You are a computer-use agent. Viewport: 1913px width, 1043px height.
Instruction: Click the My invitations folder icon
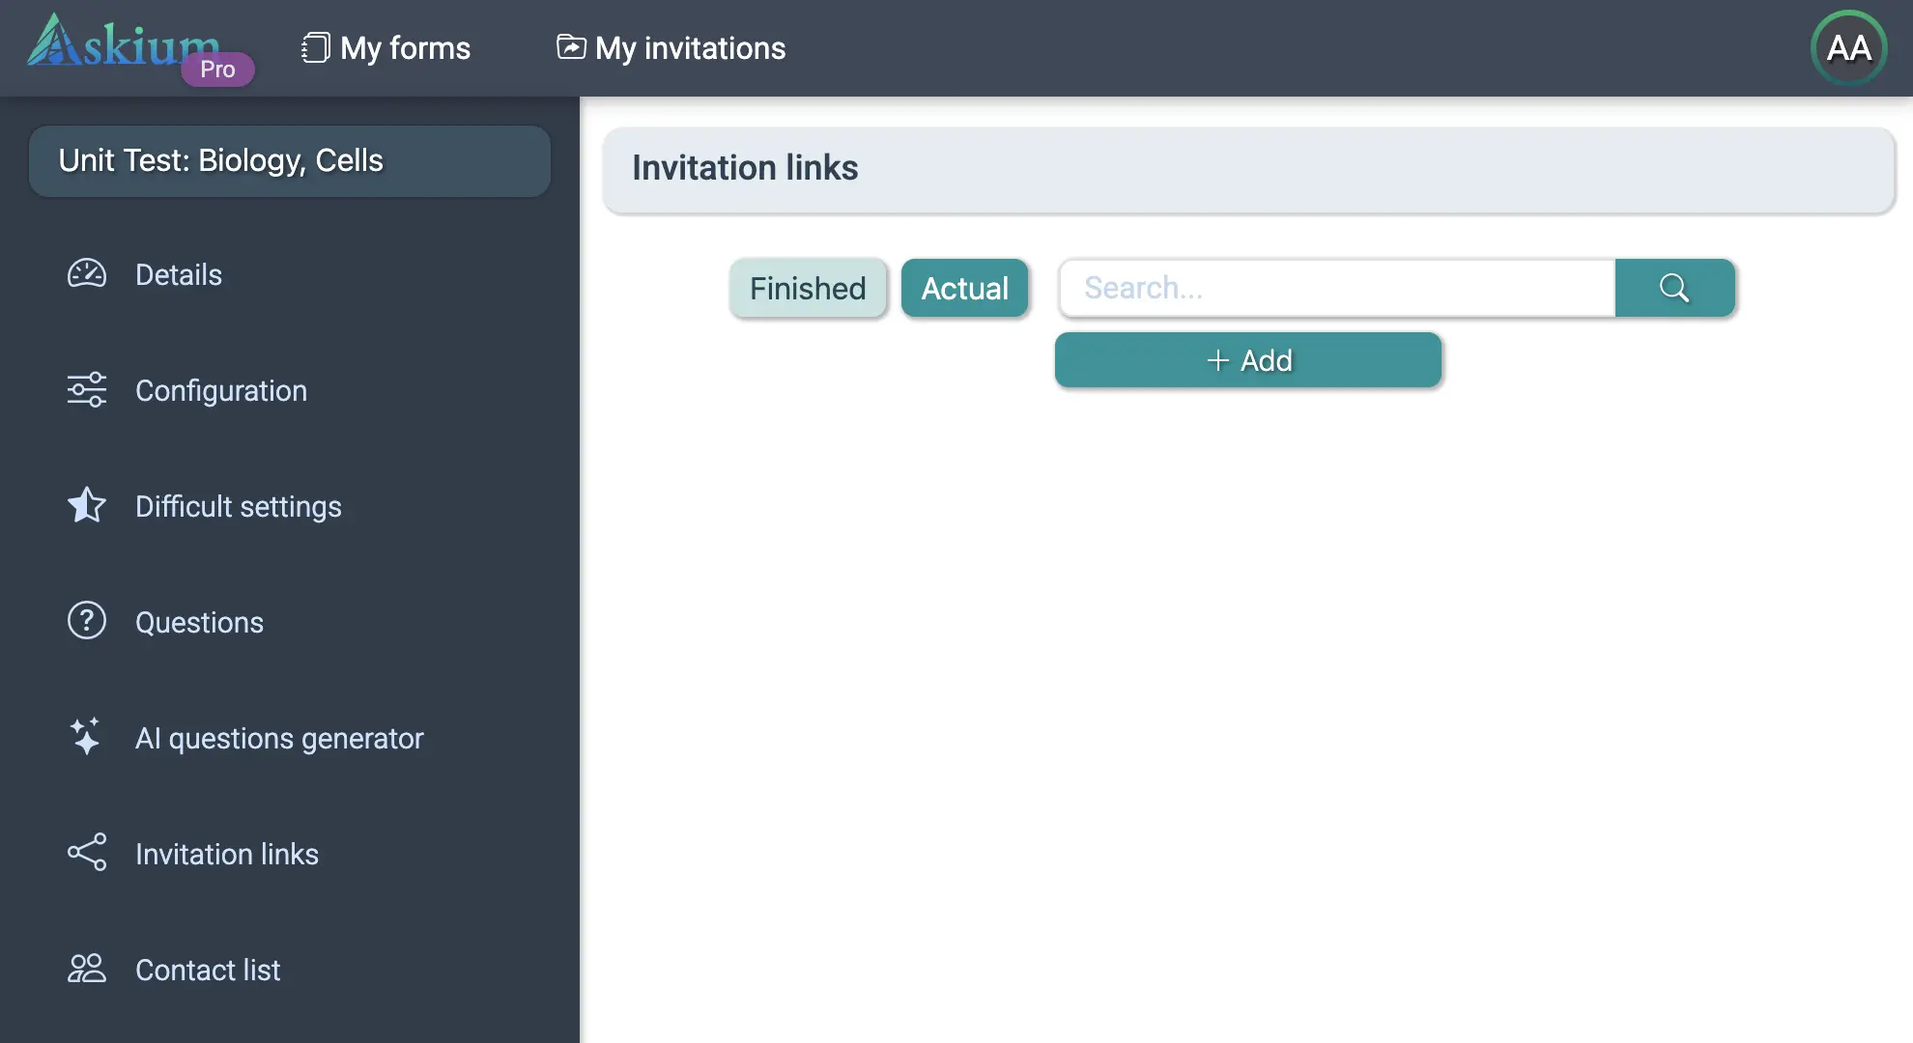571,46
